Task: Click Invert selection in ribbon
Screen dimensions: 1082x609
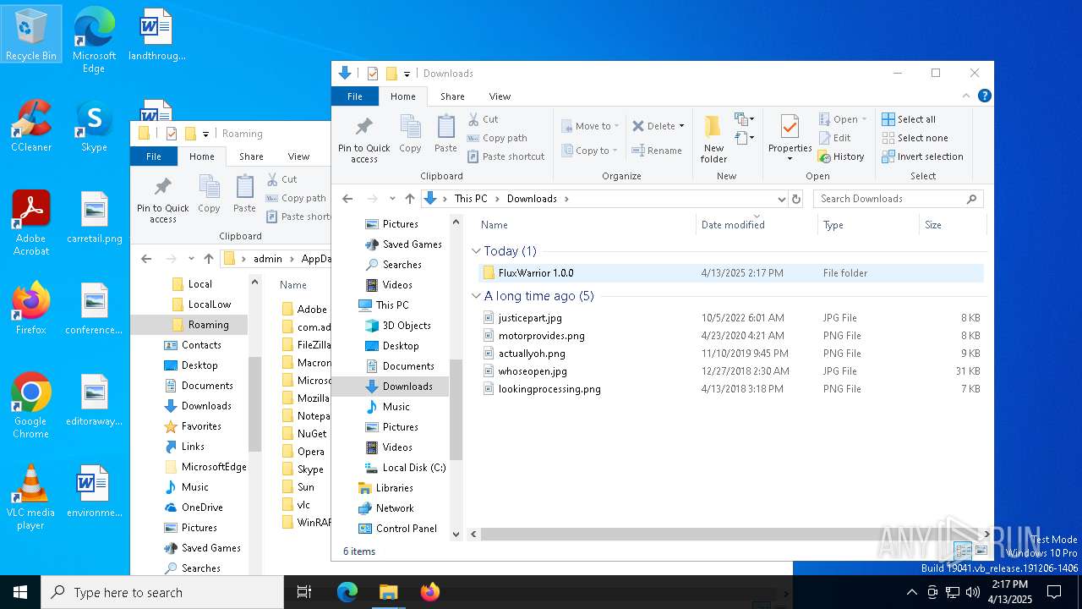Action: 922,156
